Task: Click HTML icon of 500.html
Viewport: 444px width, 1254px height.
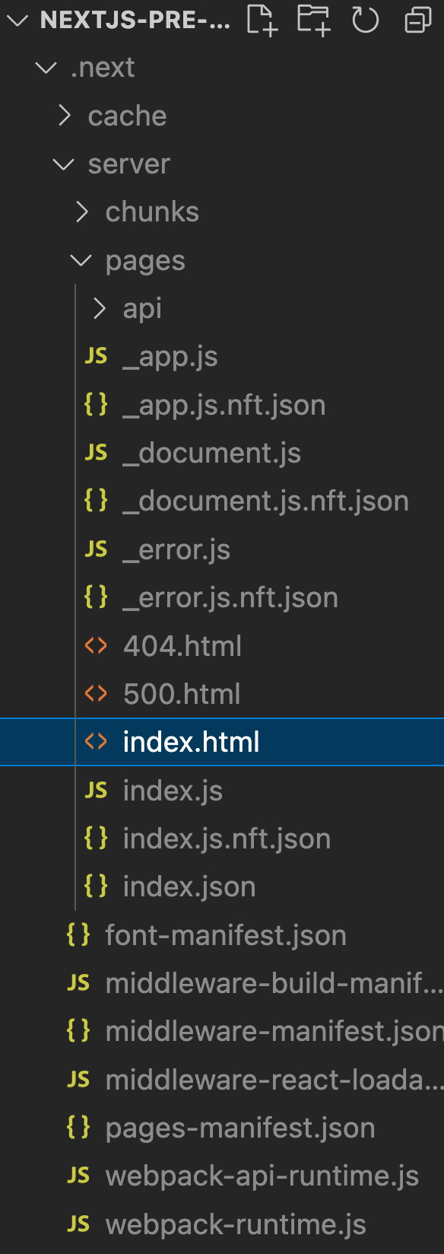Action: coord(96,694)
